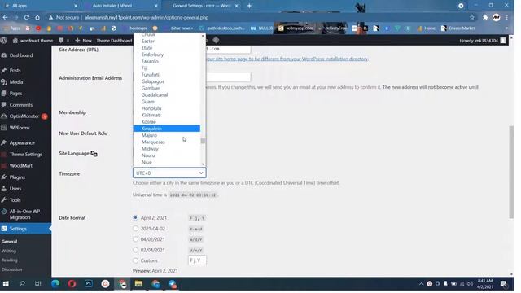Open Theme Dashboard in admin bar
Viewport: 521px width, 293px height.
pyautogui.click(x=114, y=40)
